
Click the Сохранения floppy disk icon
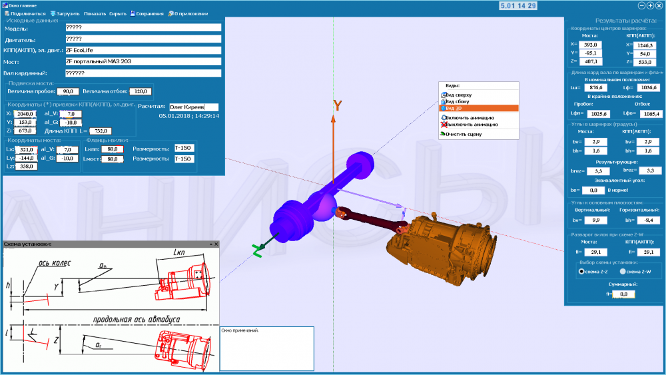(133, 13)
